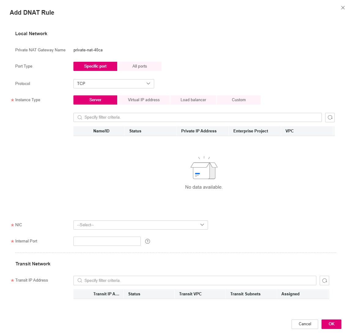Screen dimensions: 346x336
Task: Open the Protocol TCP dropdown
Action: tap(113, 84)
